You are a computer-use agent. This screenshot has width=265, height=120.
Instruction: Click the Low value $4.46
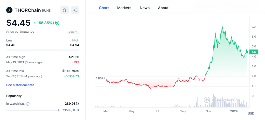pyautogui.click(x=11, y=45)
